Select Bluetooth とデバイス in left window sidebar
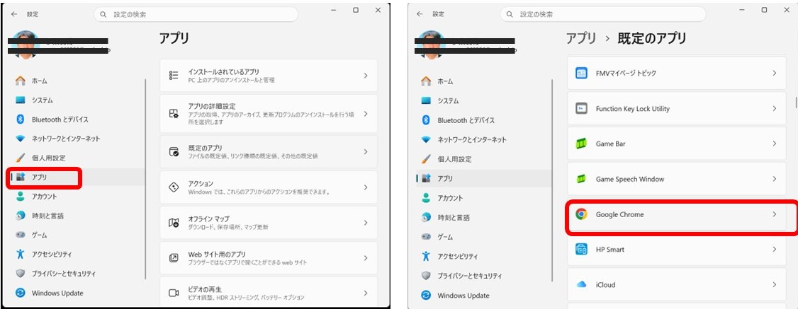Image resolution: width=798 pixels, height=309 pixels. point(60,119)
